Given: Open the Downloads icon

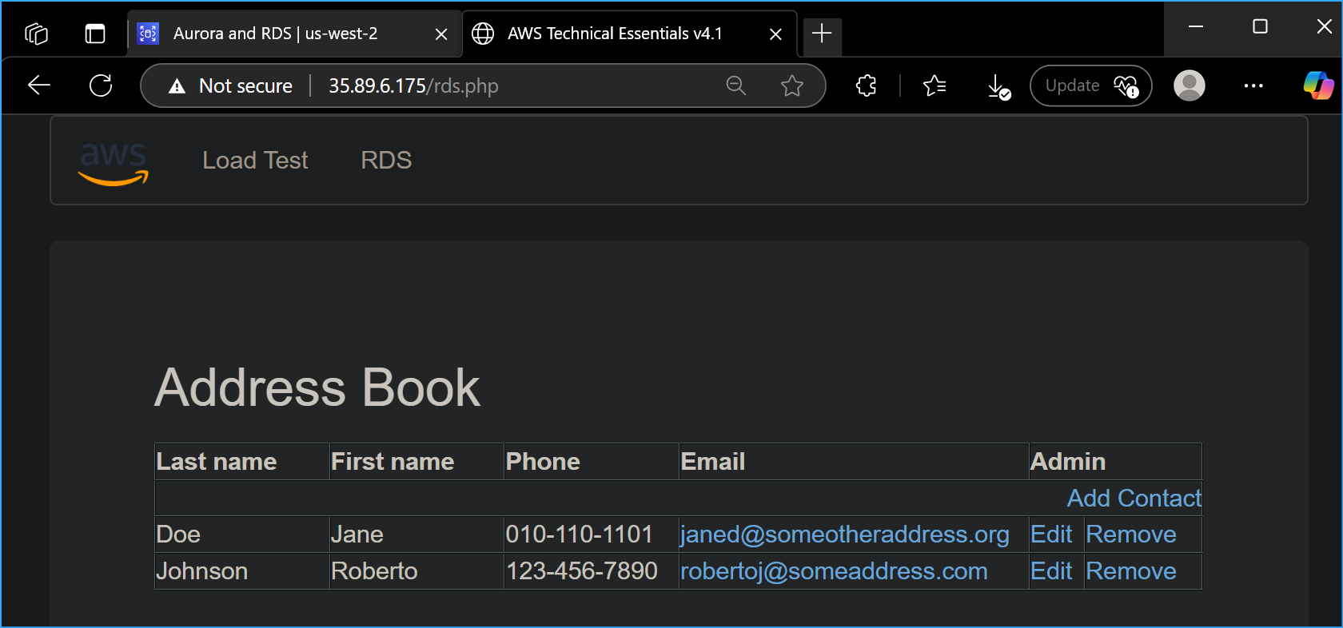Looking at the screenshot, I should point(998,86).
